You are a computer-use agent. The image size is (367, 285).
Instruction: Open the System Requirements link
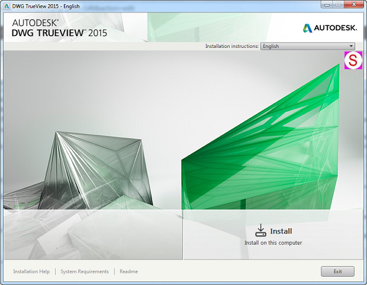85,271
